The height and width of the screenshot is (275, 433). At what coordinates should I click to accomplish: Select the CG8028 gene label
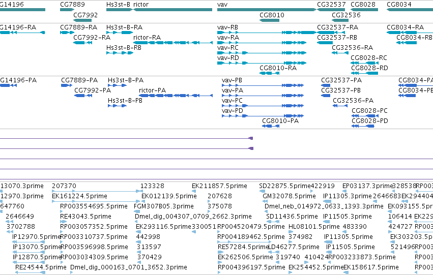click(363, 5)
